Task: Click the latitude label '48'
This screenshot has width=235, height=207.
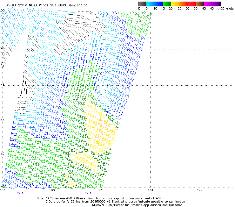Action: (3, 48)
